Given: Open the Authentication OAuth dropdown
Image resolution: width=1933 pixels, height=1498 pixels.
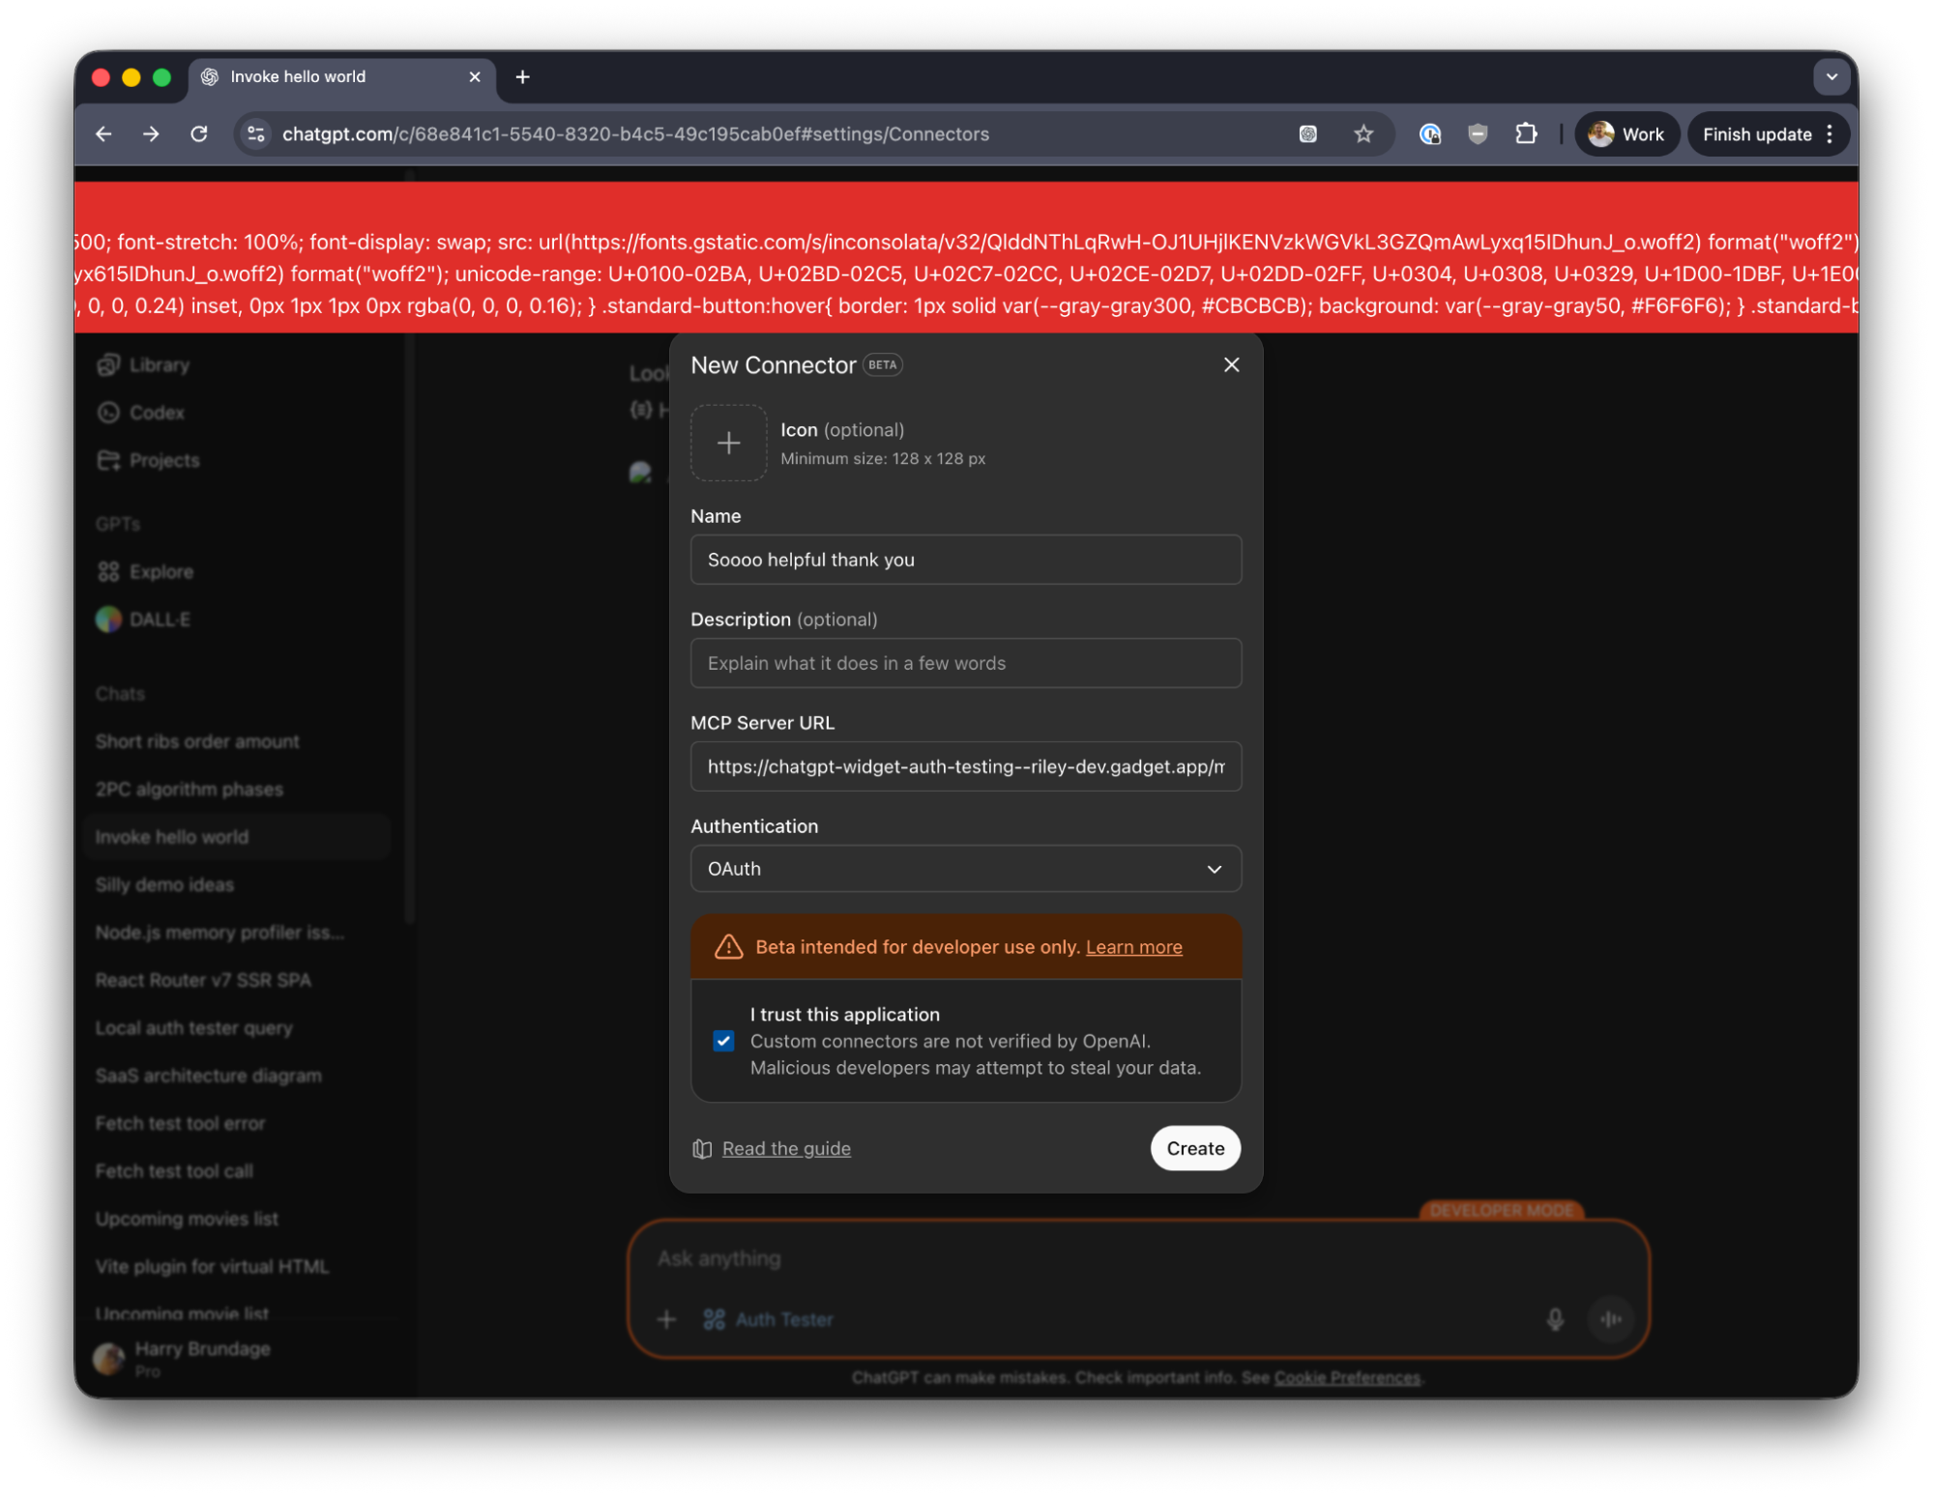Looking at the screenshot, I should coord(965,869).
